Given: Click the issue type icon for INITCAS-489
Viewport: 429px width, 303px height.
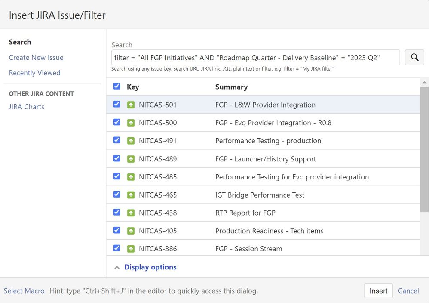Looking at the screenshot, I should [131, 159].
